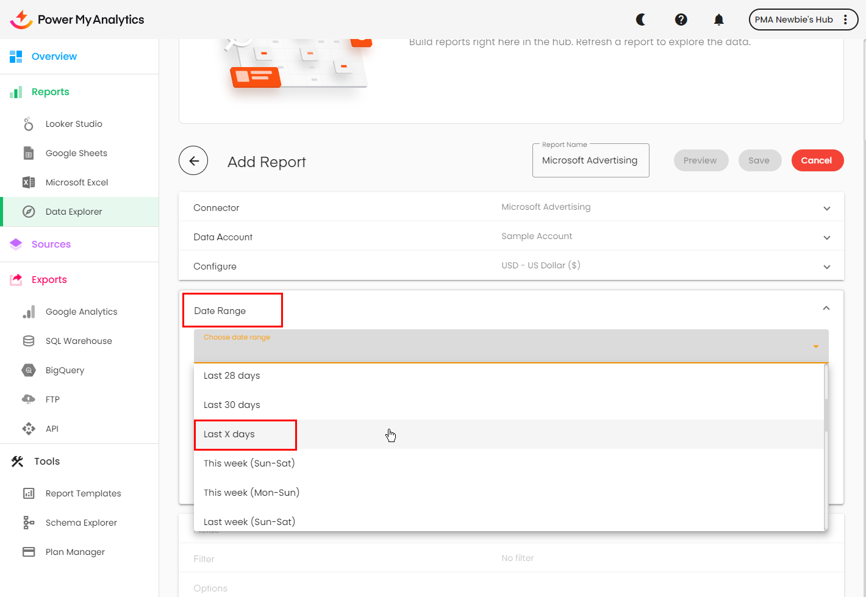The width and height of the screenshot is (866, 597).
Task: Expand the Data Account row chevron
Action: [827, 238]
